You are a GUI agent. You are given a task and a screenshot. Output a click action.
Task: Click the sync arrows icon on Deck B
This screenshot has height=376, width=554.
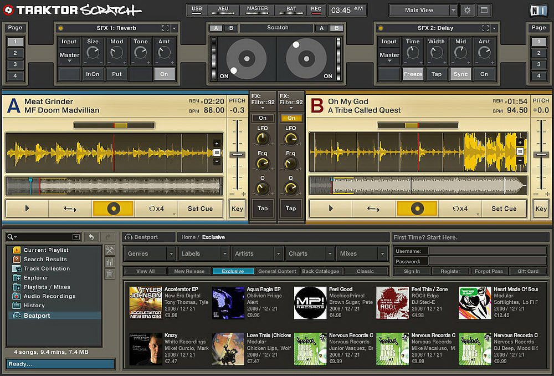click(x=373, y=209)
